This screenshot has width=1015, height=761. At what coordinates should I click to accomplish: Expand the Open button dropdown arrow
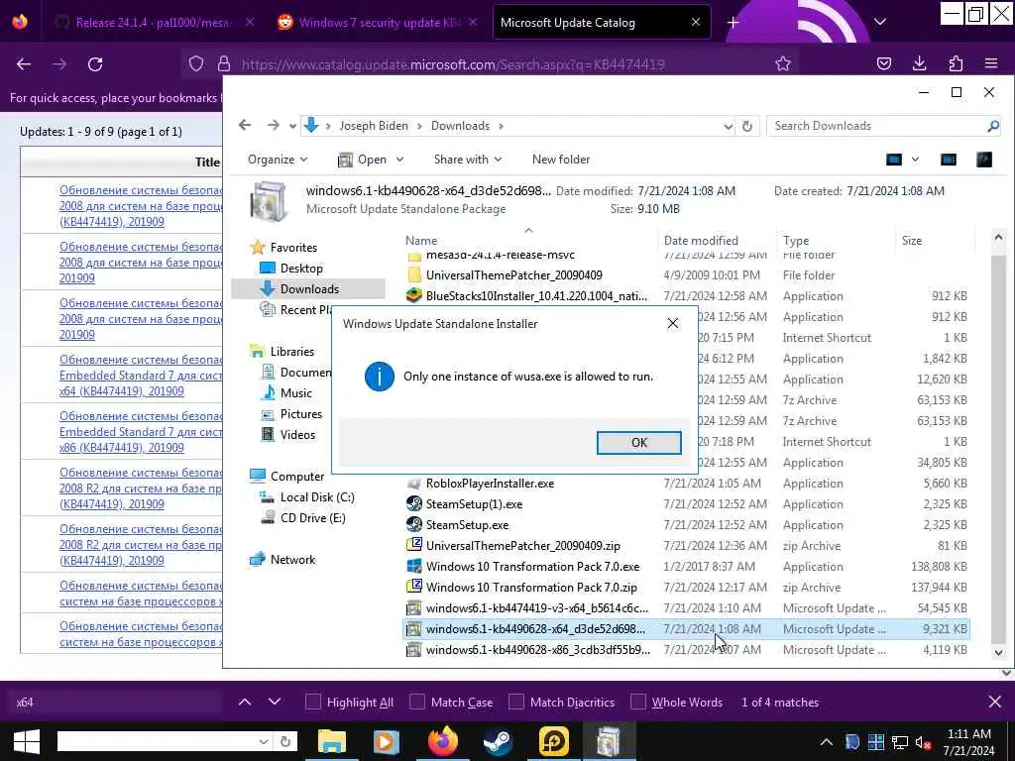[x=400, y=160]
